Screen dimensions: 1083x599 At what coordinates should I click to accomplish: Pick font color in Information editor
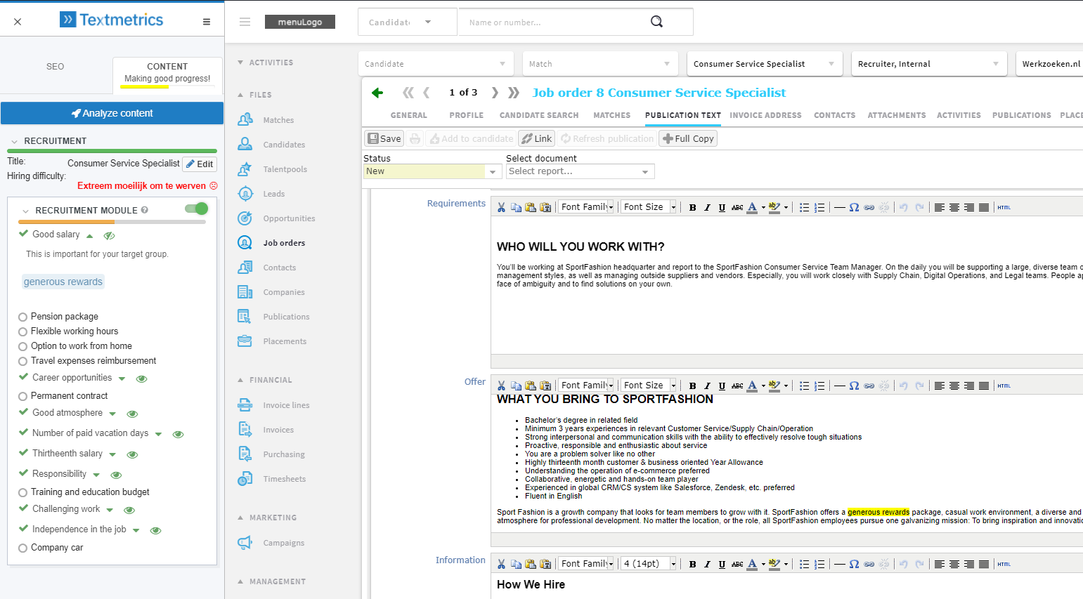[x=752, y=564]
